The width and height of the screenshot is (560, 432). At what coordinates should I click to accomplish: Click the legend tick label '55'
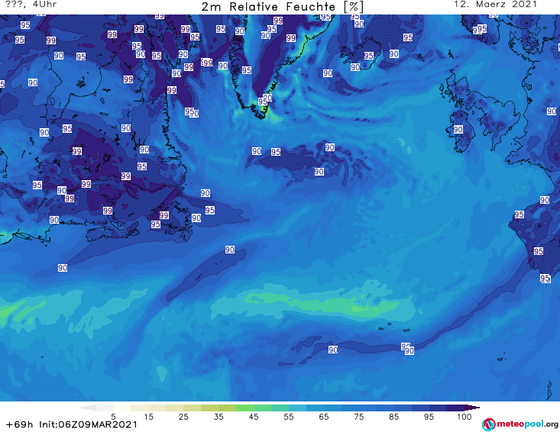point(289,417)
